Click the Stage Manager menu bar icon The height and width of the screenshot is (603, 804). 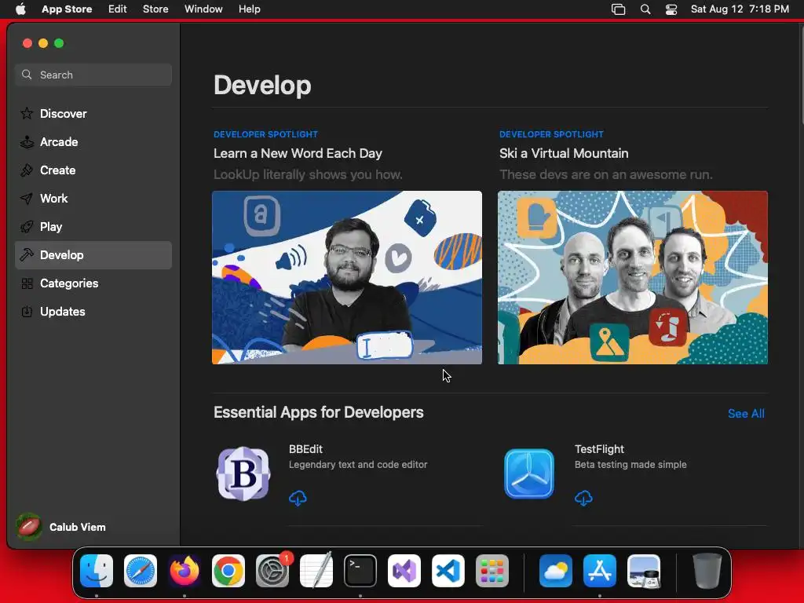tap(619, 9)
